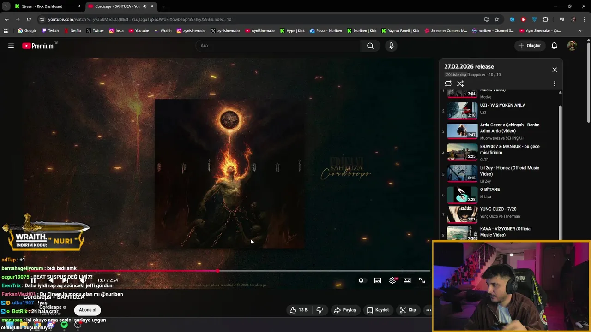Open Discord from the taskbar
Image resolution: width=591 pixels, height=332 pixels.
(51, 325)
